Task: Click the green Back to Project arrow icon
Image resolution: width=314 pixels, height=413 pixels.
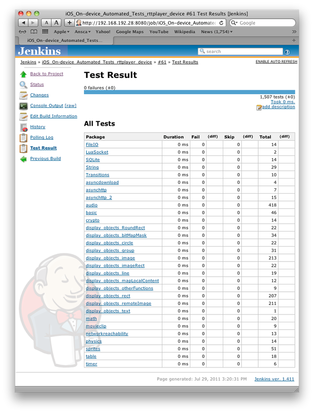Action: [24, 74]
